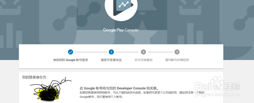This screenshot has height=103, width=254.
Task: Click the Developer Console association notice heading
Action: [x=119, y=88]
